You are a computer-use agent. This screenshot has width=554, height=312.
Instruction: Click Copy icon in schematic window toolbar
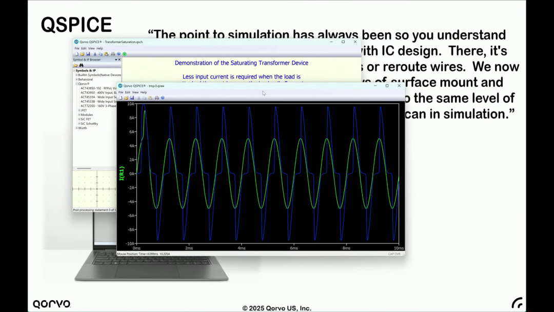[101, 54]
